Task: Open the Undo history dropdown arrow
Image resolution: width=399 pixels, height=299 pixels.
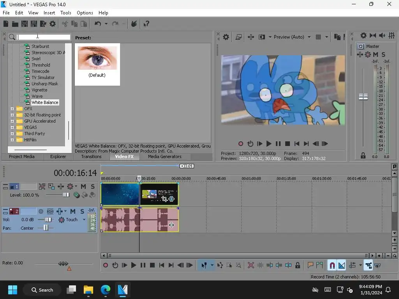Action: point(106,24)
